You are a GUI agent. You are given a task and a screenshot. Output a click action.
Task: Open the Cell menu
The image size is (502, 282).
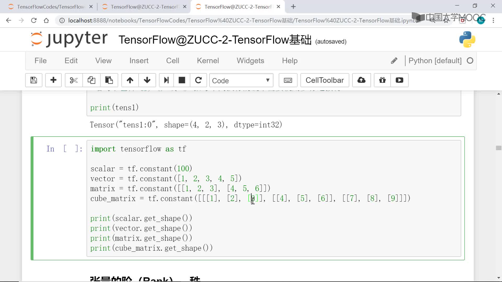point(173,61)
